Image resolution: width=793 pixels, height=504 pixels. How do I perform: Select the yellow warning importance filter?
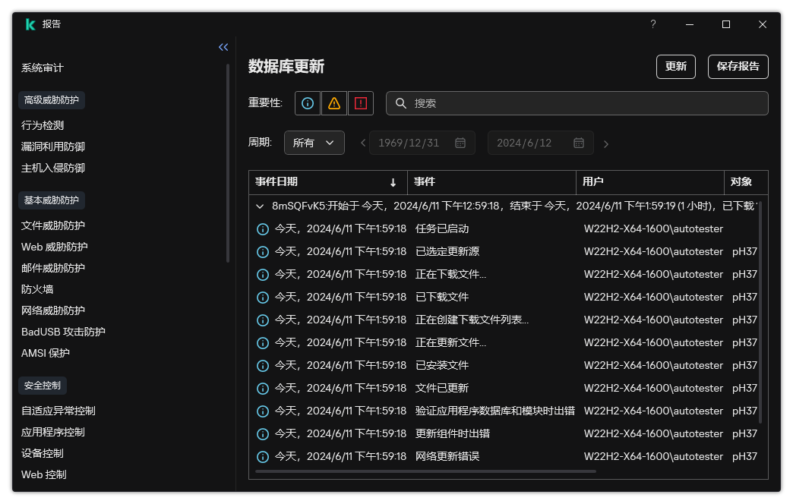(334, 103)
